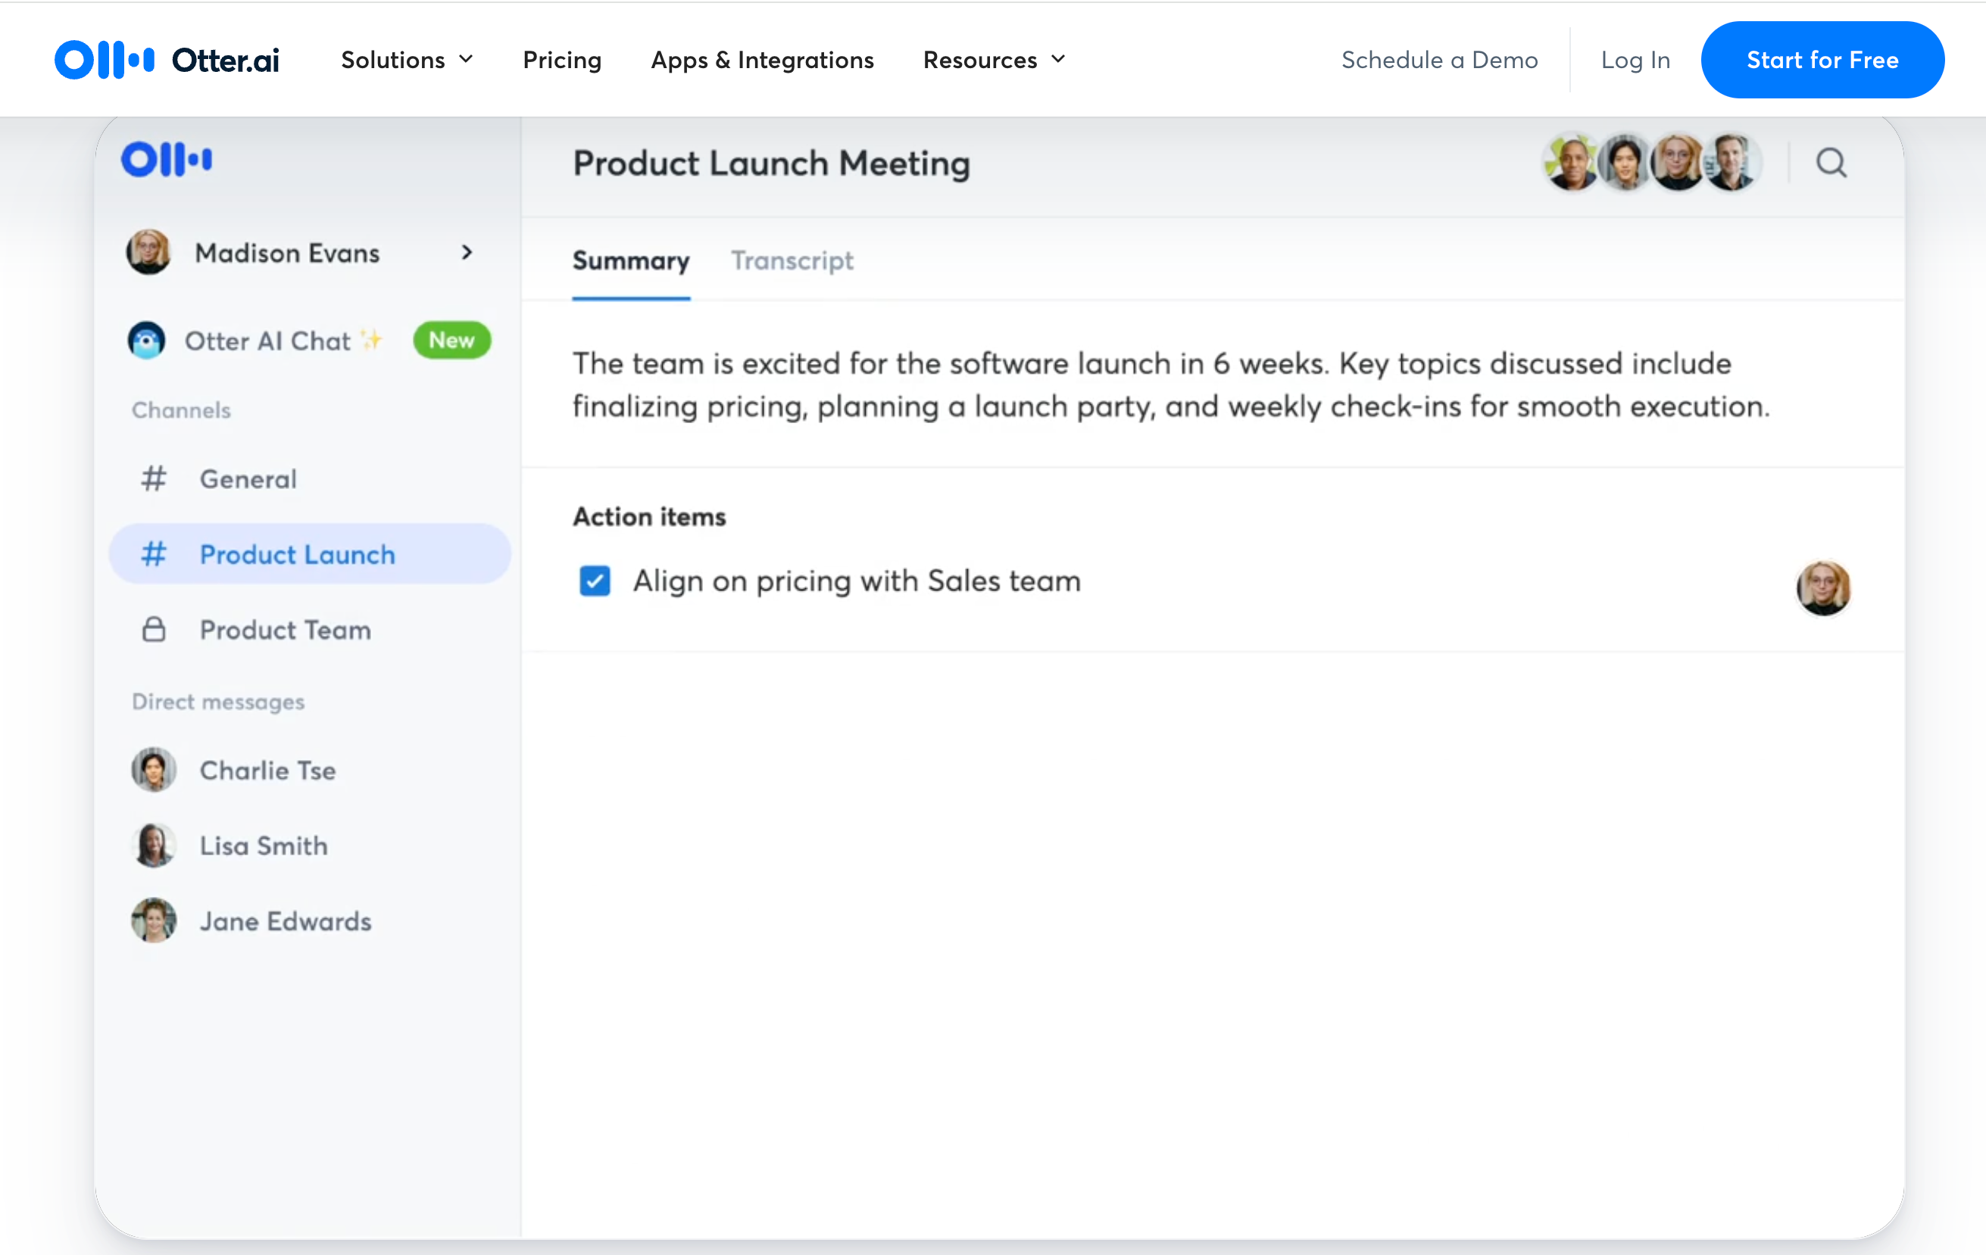Click the participant avatar cluster icons
This screenshot has height=1255, width=1986.
pyautogui.click(x=1655, y=162)
